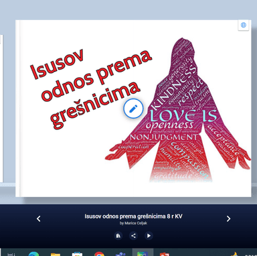Open the library bookshelf icon
Viewport: 257px width, 256px height.
click(x=118, y=236)
